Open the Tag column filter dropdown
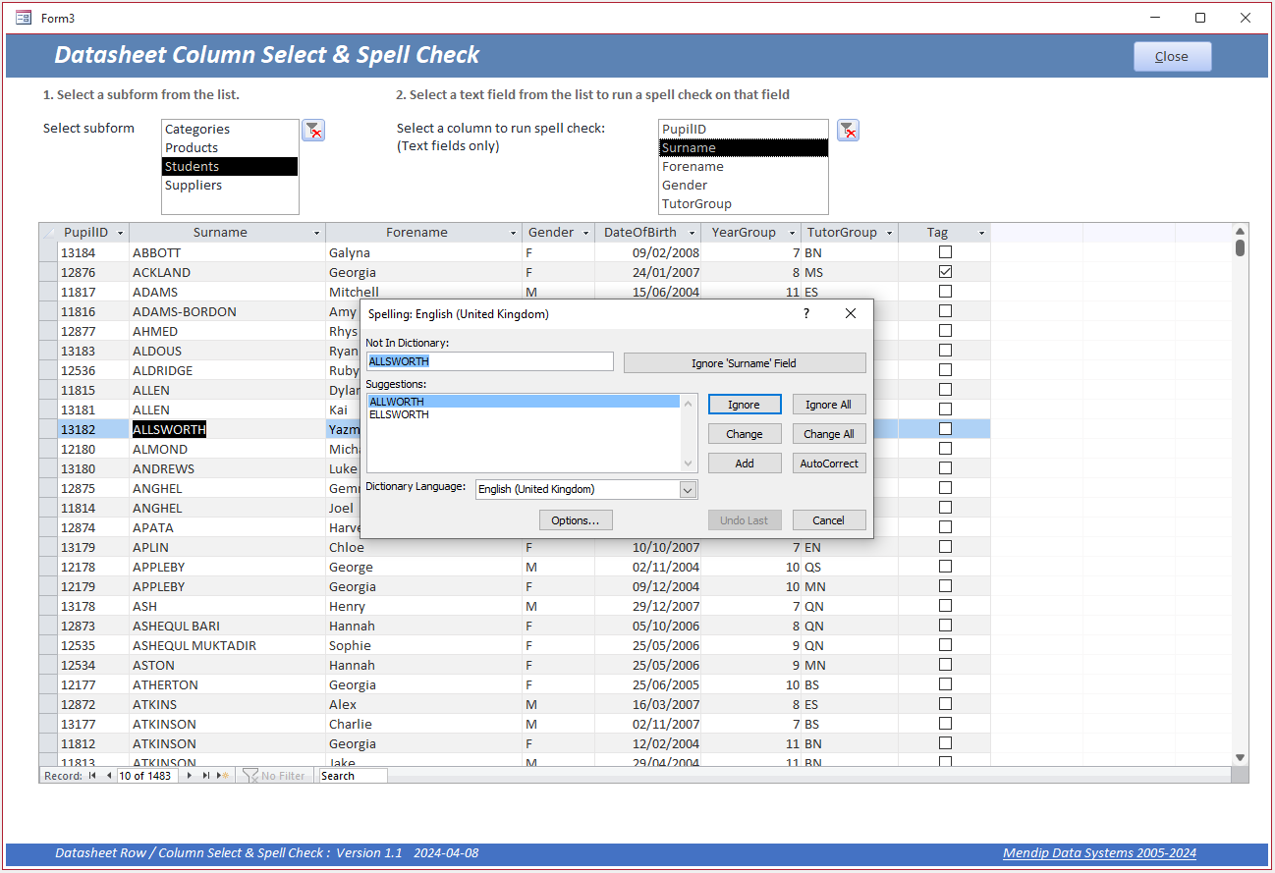This screenshot has width=1275, height=873. coord(981,233)
